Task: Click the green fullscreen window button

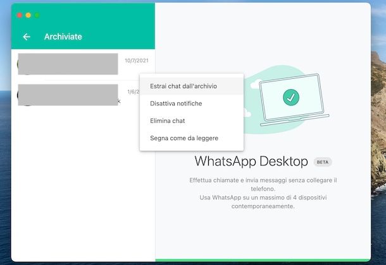Action: (x=37, y=15)
